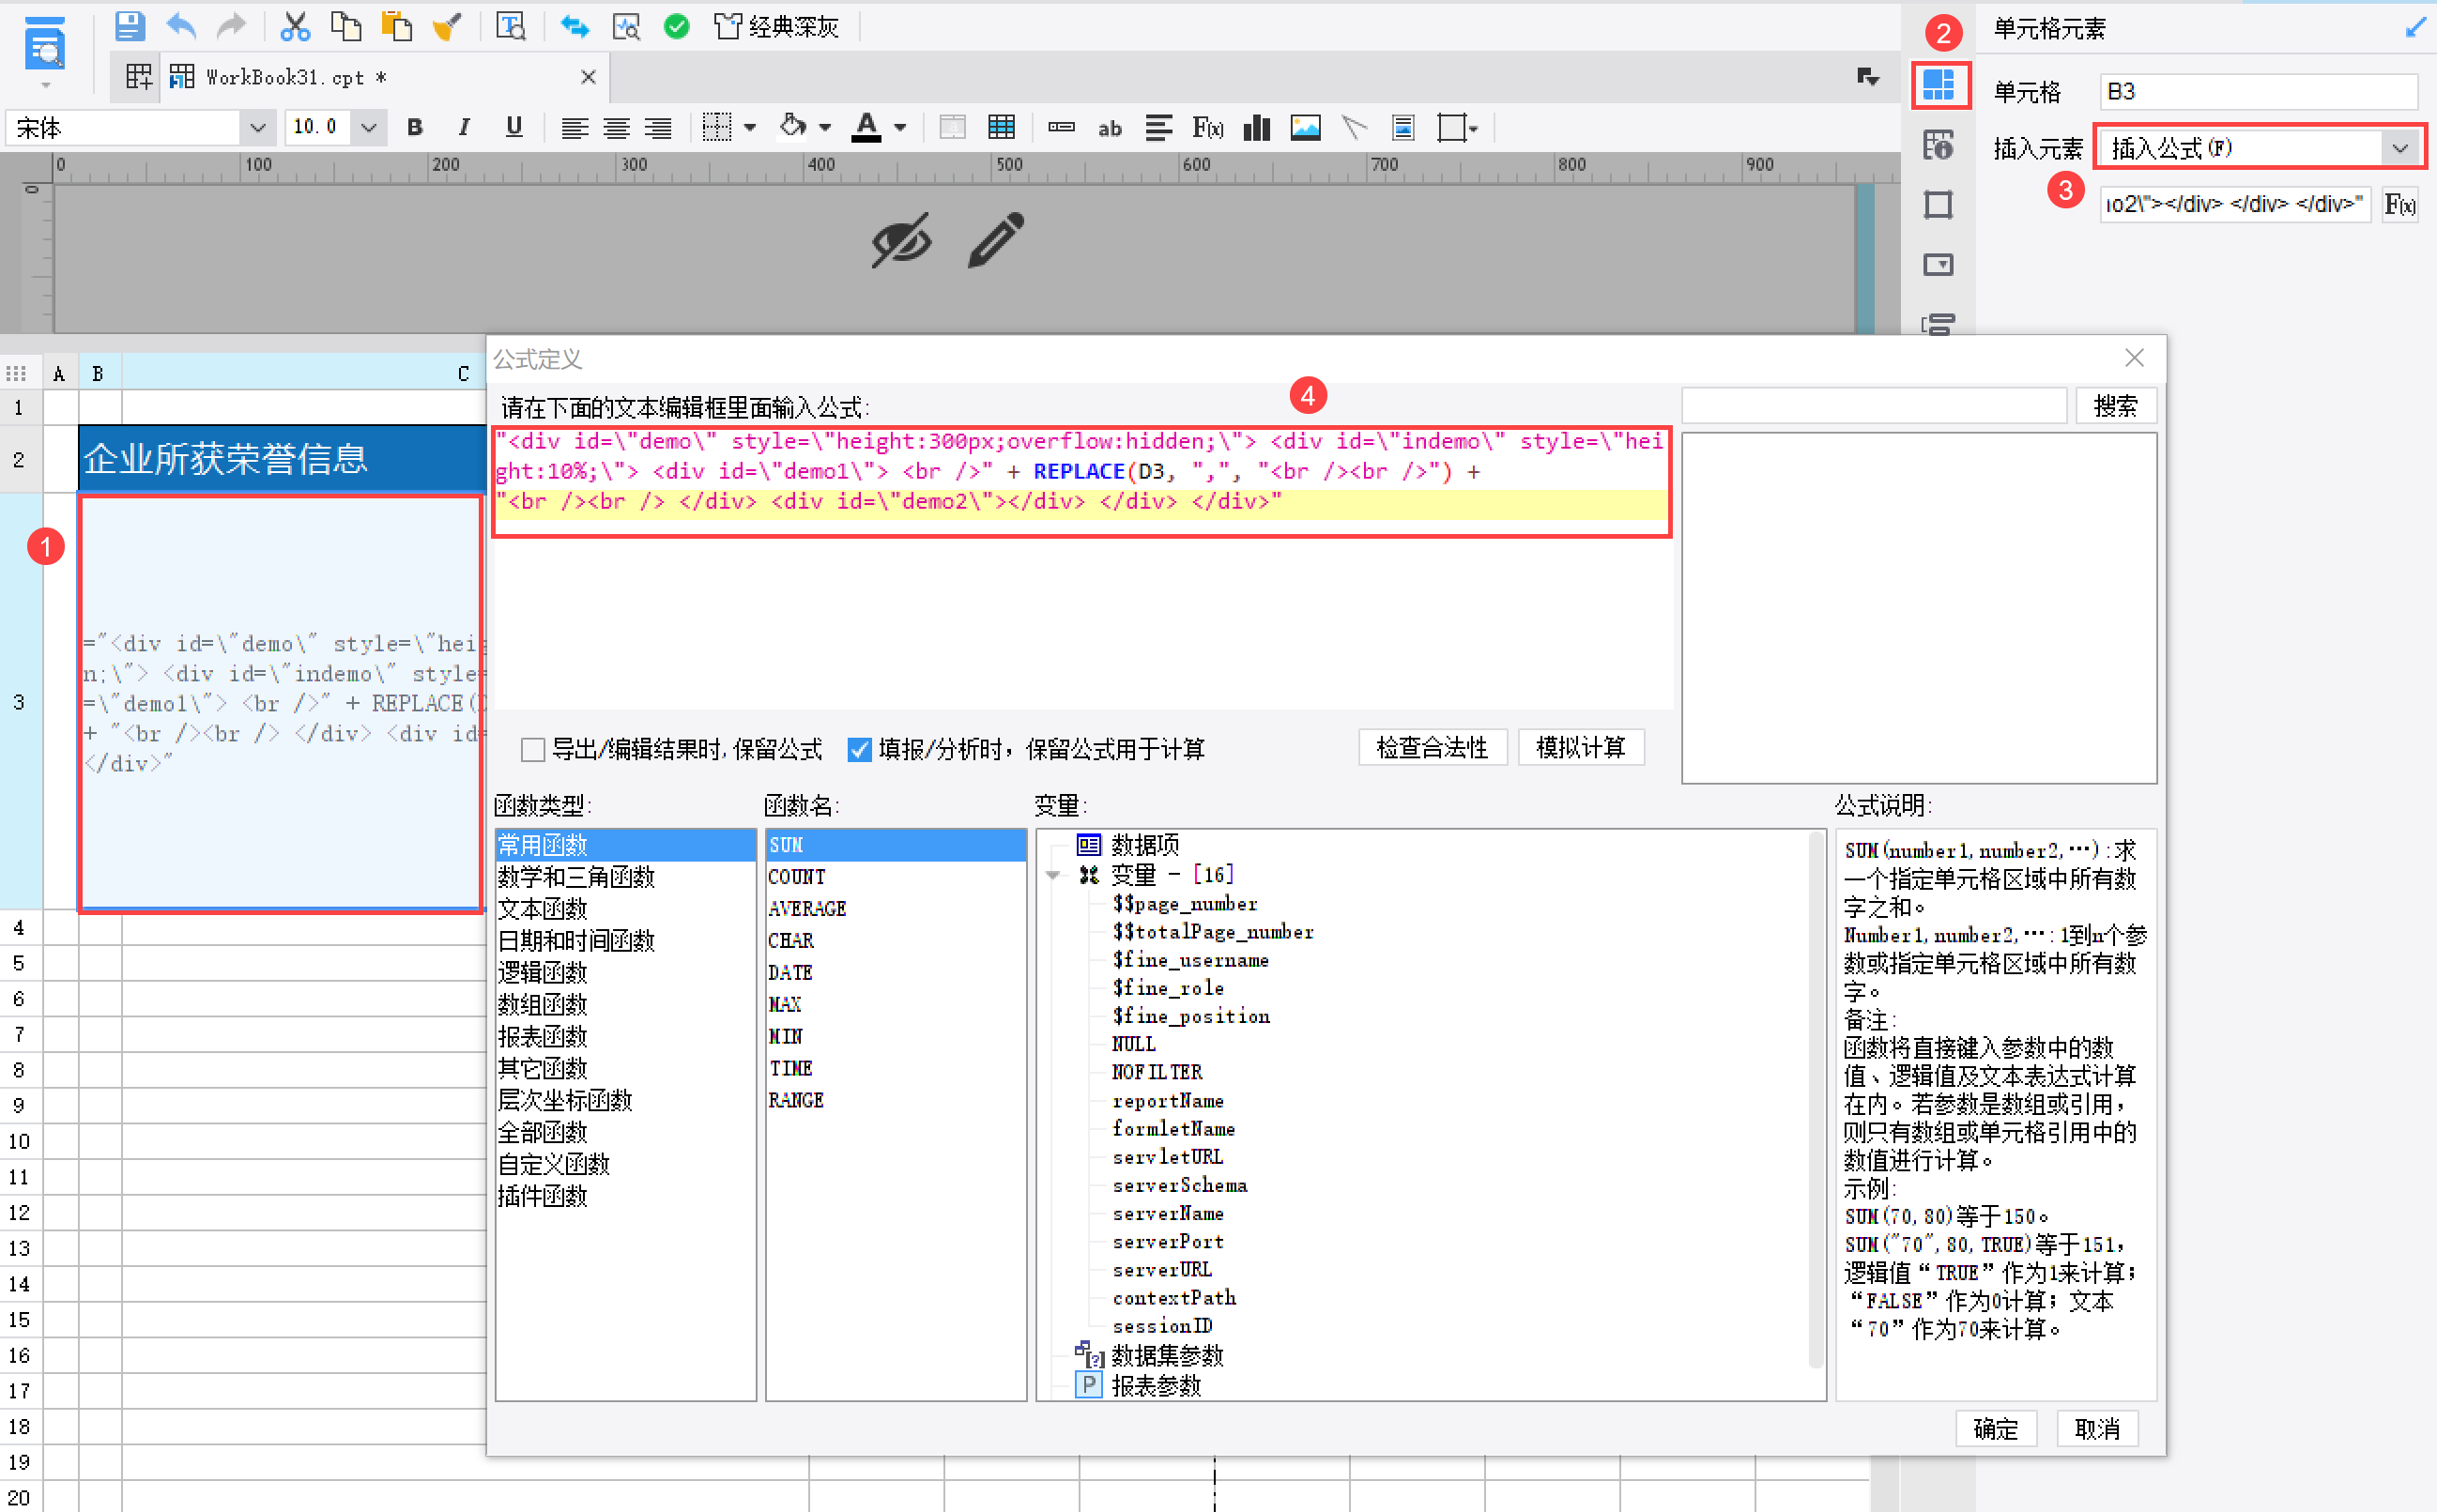This screenshot has height=1512, width=2437.
Task: Click the pencil edit icon on canvas
Action: tap(995, 240)
